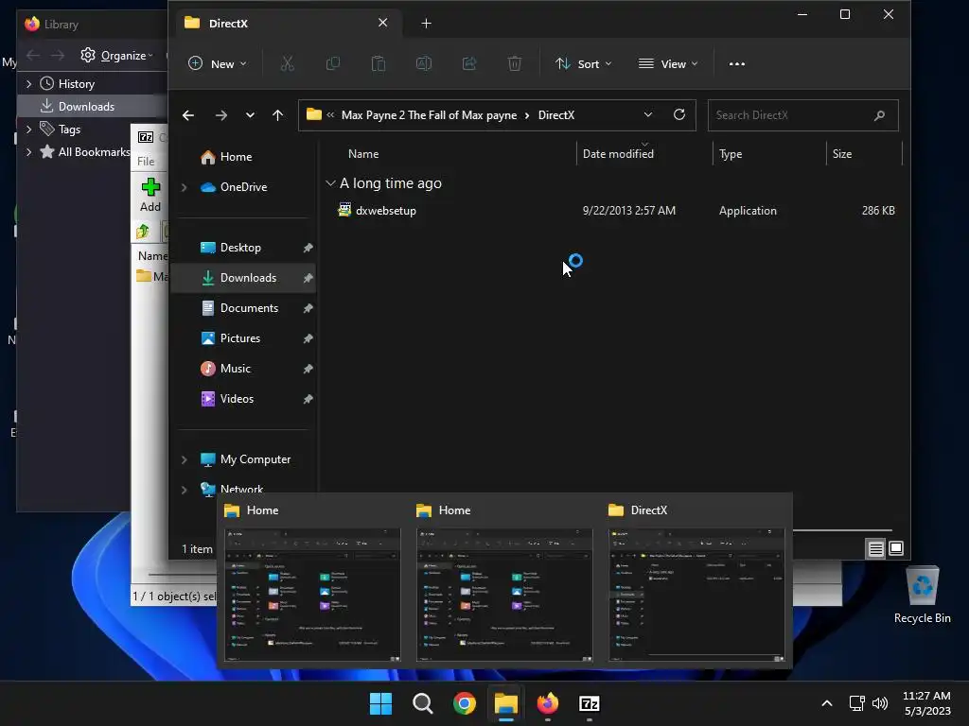This screenshot has width=969, height=726.
Task: Open the Recycle Bin on the desktop
Action: 922,596
